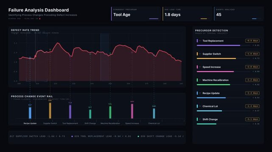Image resolution: width=272 pixels, height=152 pixels.
Task: Click the Recipe Update label under the event rail
Action: [x=30, y=123]
